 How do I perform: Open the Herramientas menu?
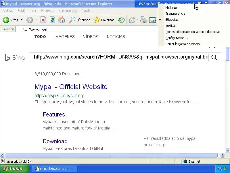[68, 11]
